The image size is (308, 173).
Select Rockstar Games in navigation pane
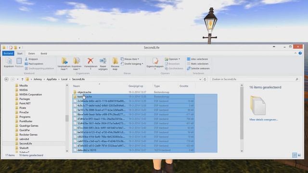pyautogui.click(x=28, y=135)
